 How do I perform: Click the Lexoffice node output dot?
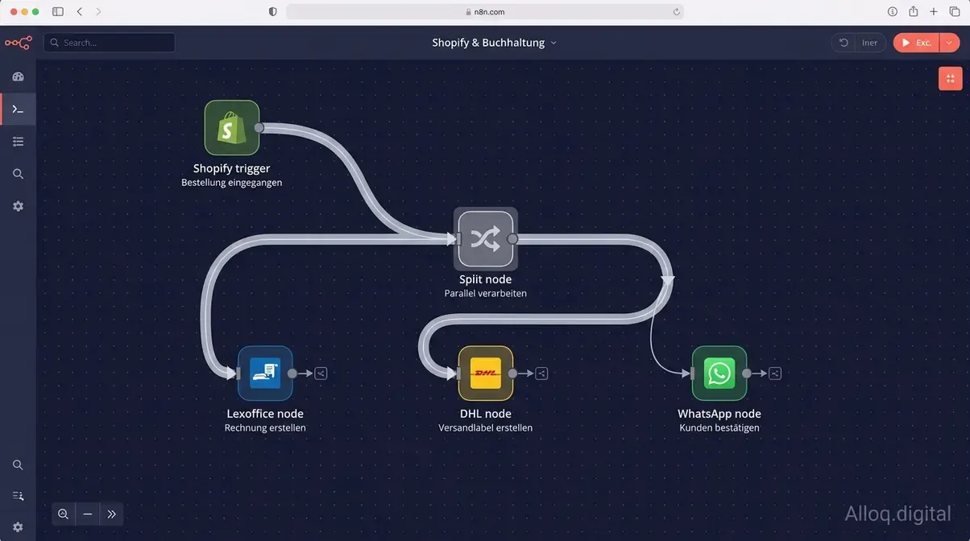click(292, 374)
